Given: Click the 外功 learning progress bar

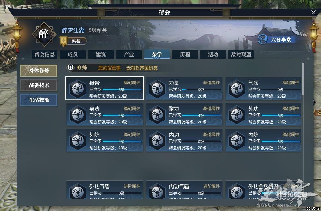Looking at the screenshot, I should click(281, 116).
